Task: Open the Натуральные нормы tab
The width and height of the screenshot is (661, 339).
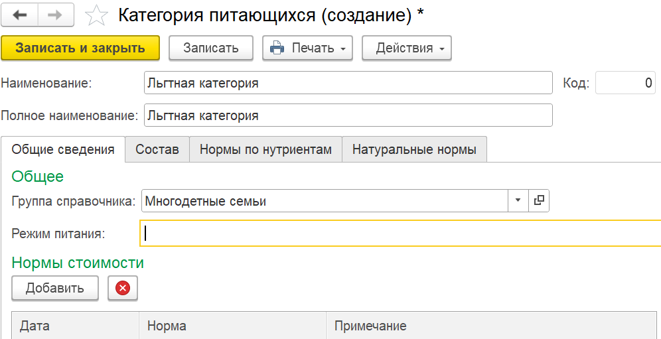Action: pos(414,149)
